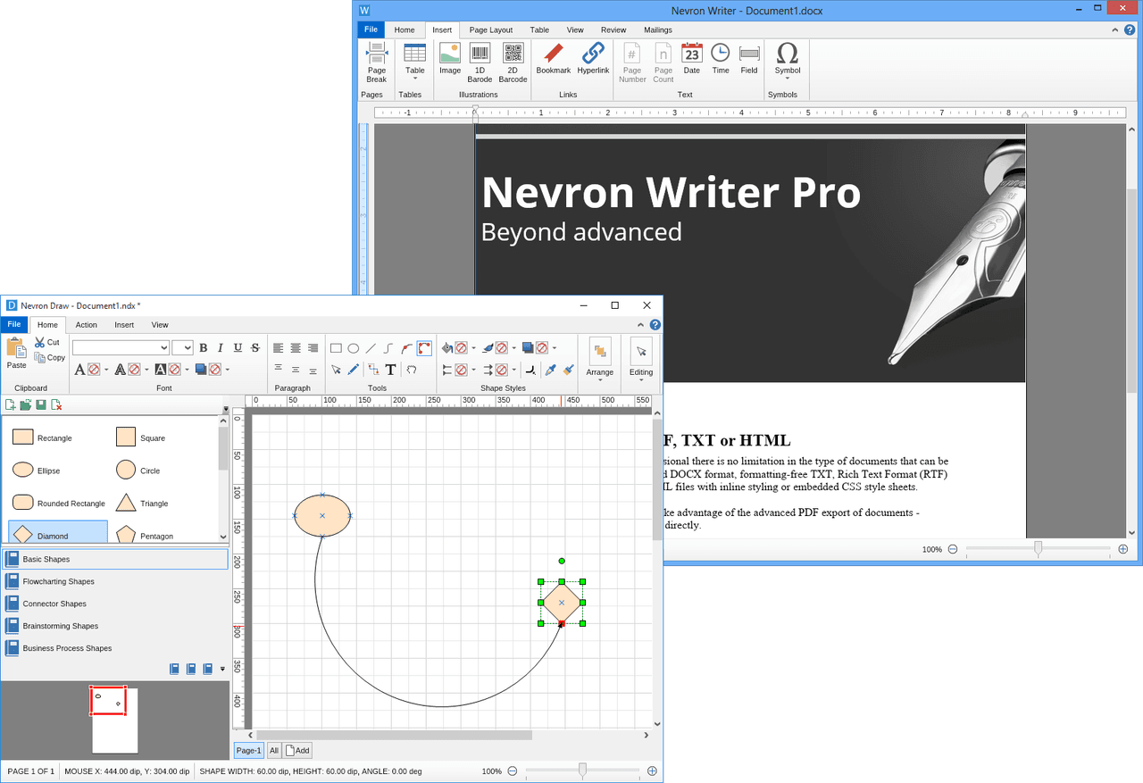This screenshot has height=783, width=1143.
Task: Click Cut in Draw's Clipboard group
Action: [x=47, y=342]
